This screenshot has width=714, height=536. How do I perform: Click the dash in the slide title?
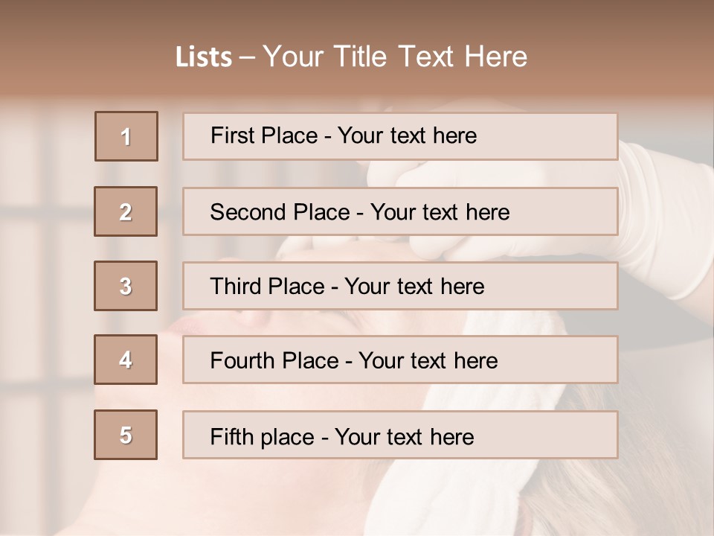tap(247, 57)
